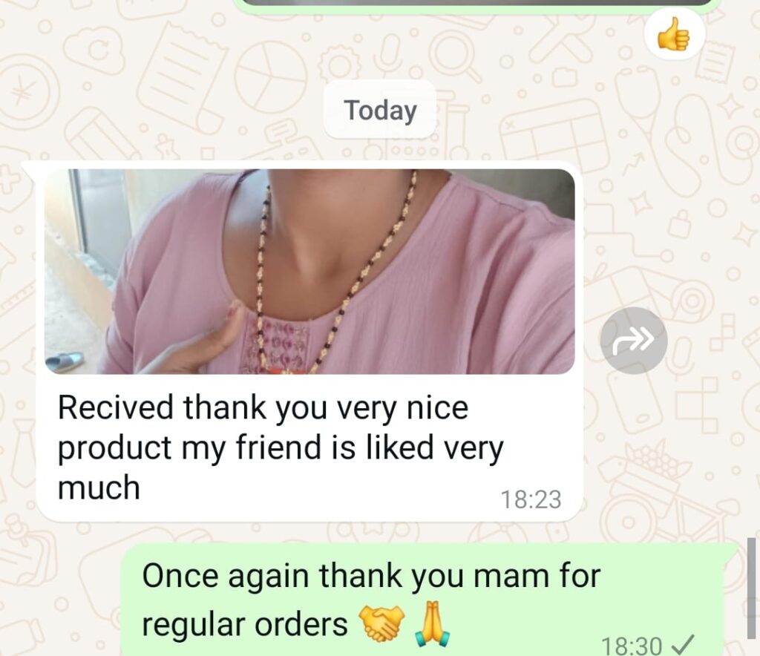
Task: Click the single check mark delivery tick
Action: pyautogui.click(x=684, y=644)
